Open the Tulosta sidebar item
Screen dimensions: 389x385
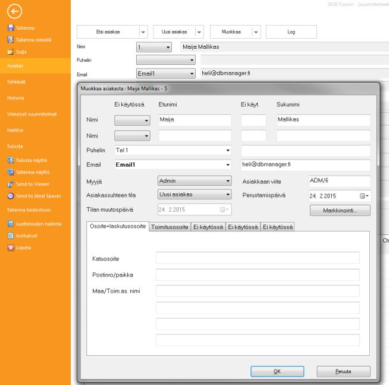tap(15, 146)
